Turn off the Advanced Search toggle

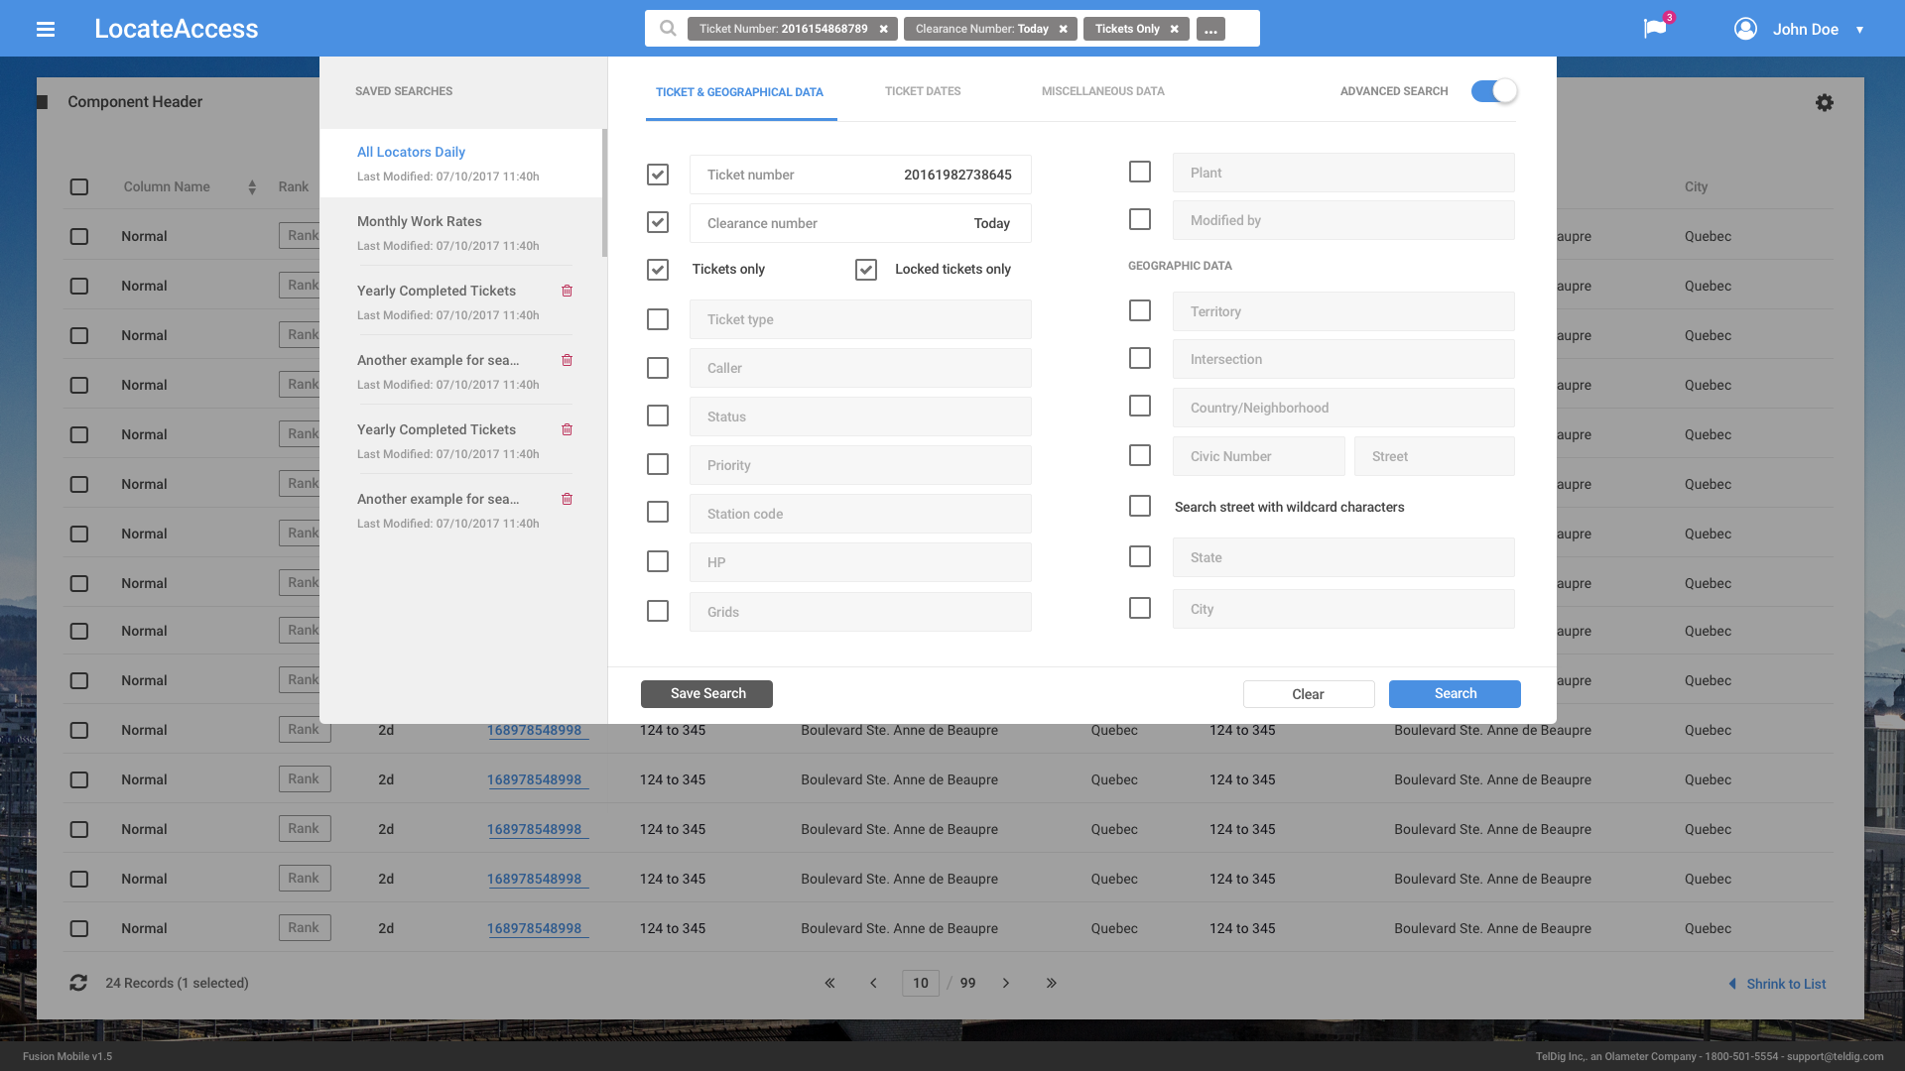pos(1494,91)
